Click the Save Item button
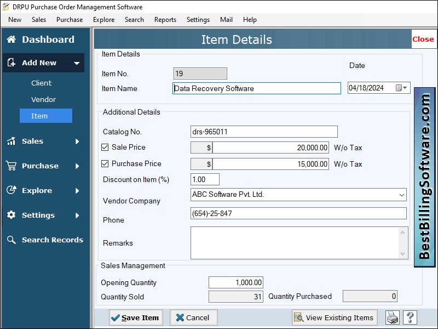 [x=135, y=317]
